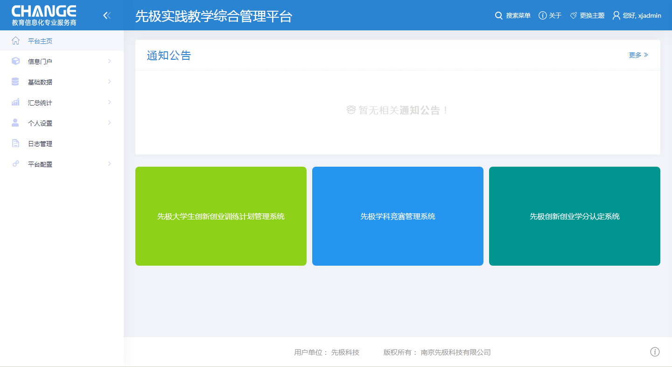Image resolution: width=672 pixels, height=367 pixels.
Task: Open the 关于 about item
Action: 550,15
